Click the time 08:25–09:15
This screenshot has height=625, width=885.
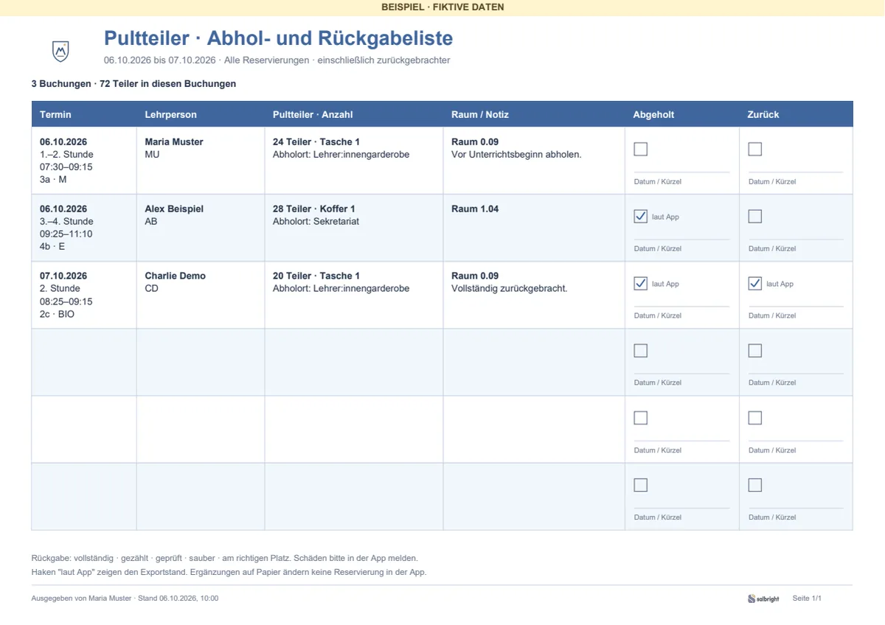click(66, 301)
